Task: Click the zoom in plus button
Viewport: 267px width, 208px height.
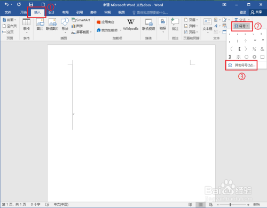Action: click(248, 205)
